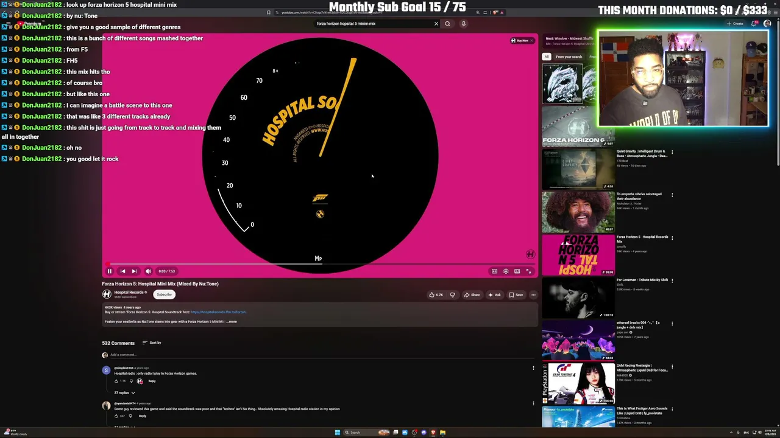Image resolution: width=780 pixels, height=438 pixels.
Task: Like the Hospital Mini Mix video
Action: (436, 295)
